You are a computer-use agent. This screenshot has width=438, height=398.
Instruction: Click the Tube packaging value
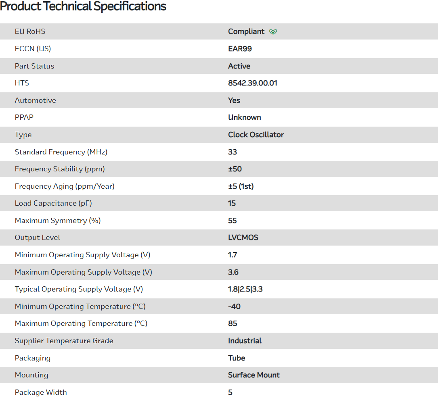coord(237,358)
